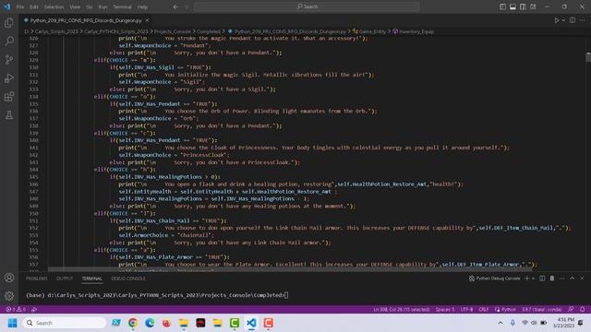Click the Carlys_Scripts_2023 breadcrumb

(x=56, y=31)
